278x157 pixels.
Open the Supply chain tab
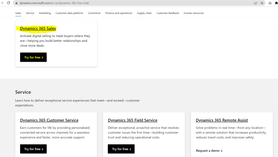click(x=144, y=13)
